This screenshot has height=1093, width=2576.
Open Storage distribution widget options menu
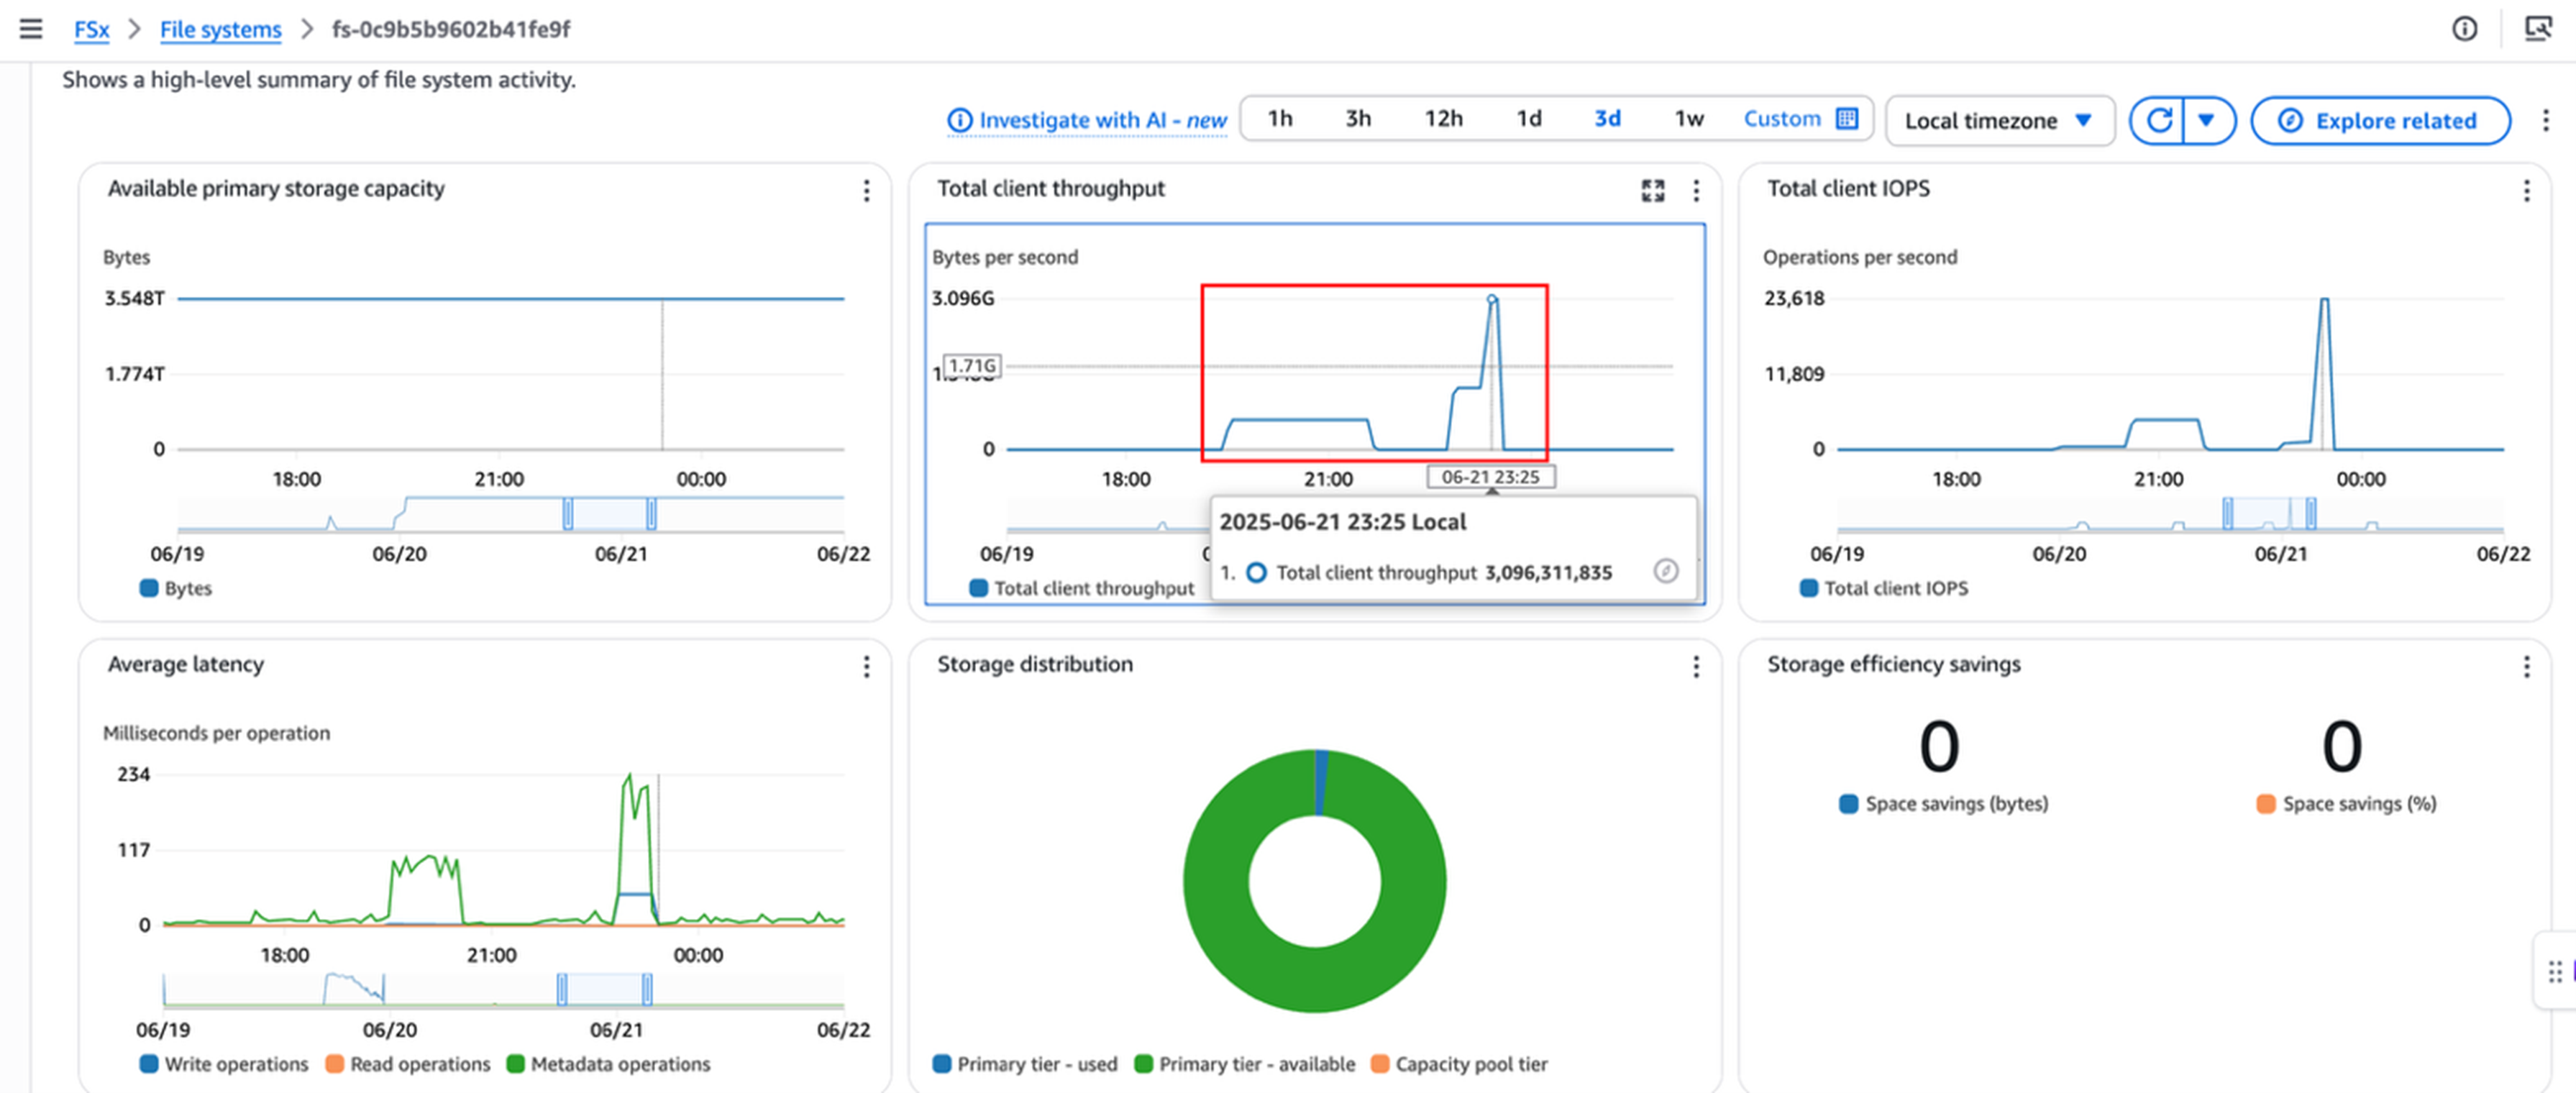coord(1695,666)
